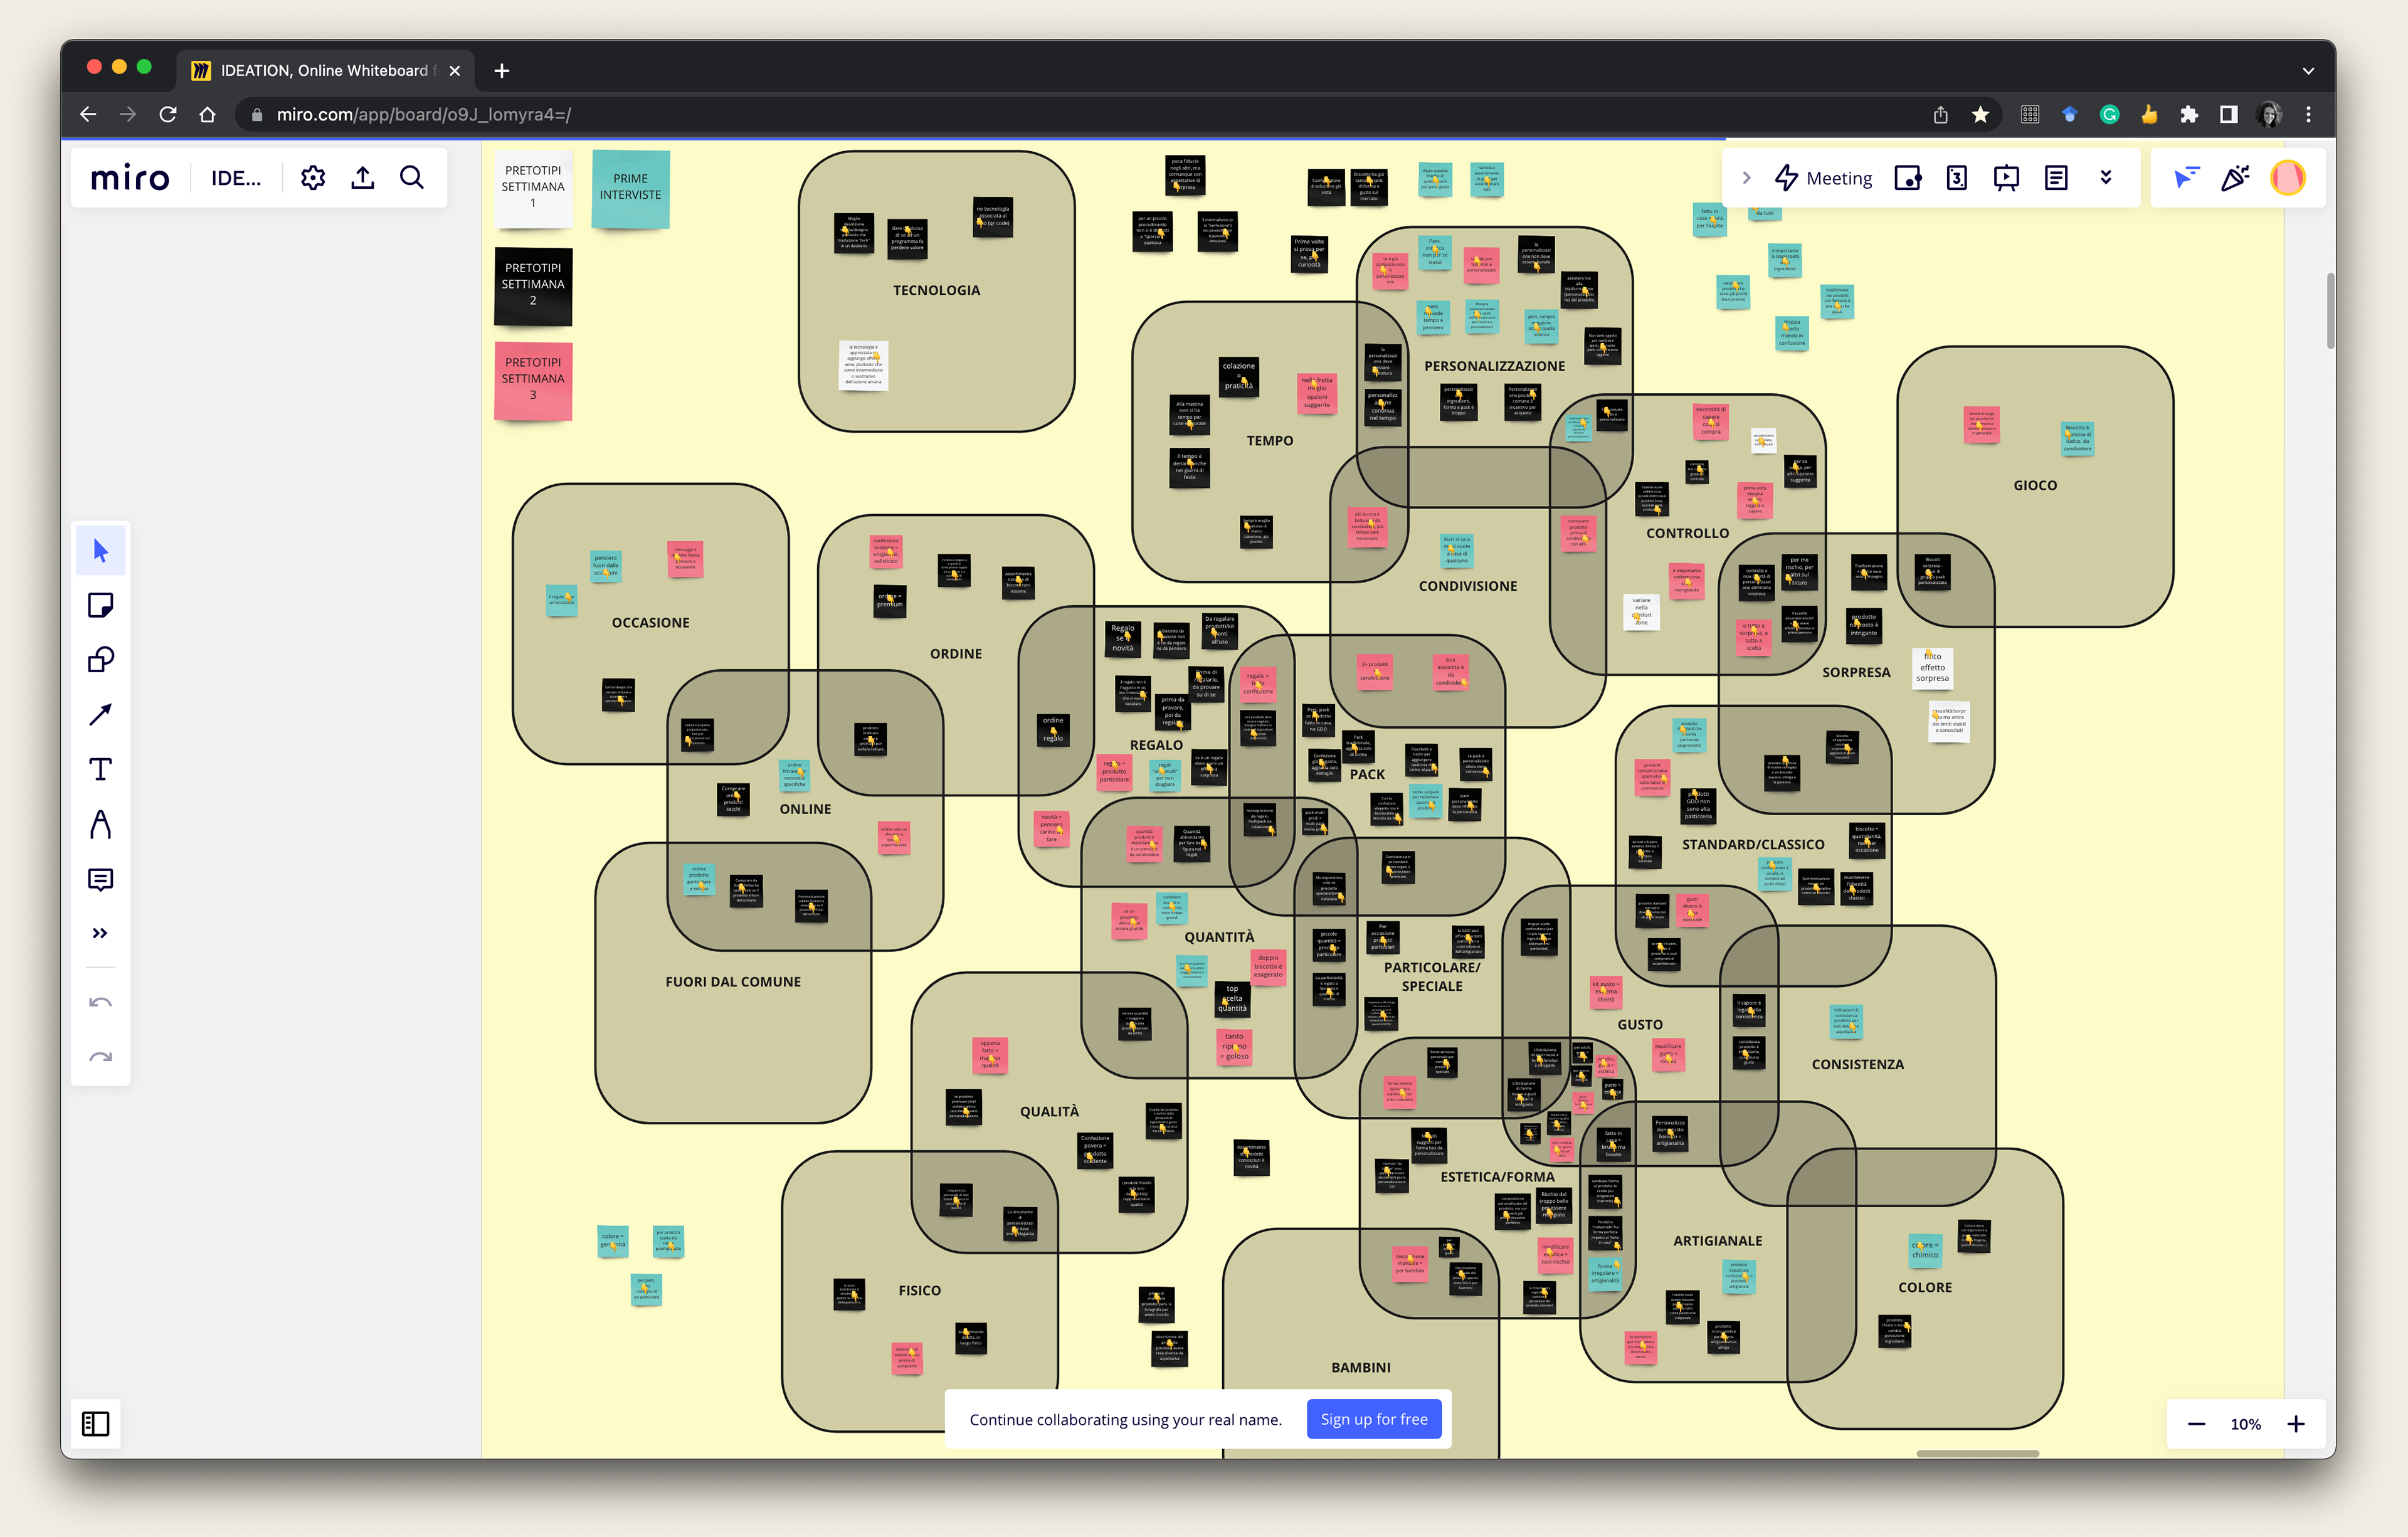Select the shapes tool
This screenshot has width=2408, height=1537.
coord(100,660)
